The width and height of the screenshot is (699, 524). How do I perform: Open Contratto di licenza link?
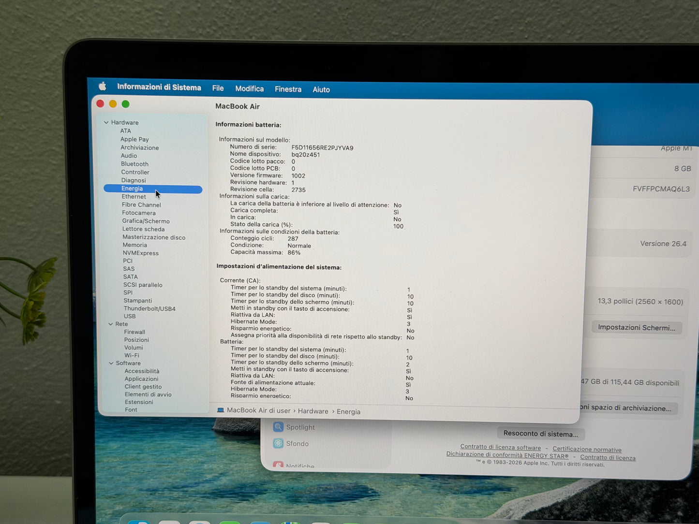pos(608,457)
